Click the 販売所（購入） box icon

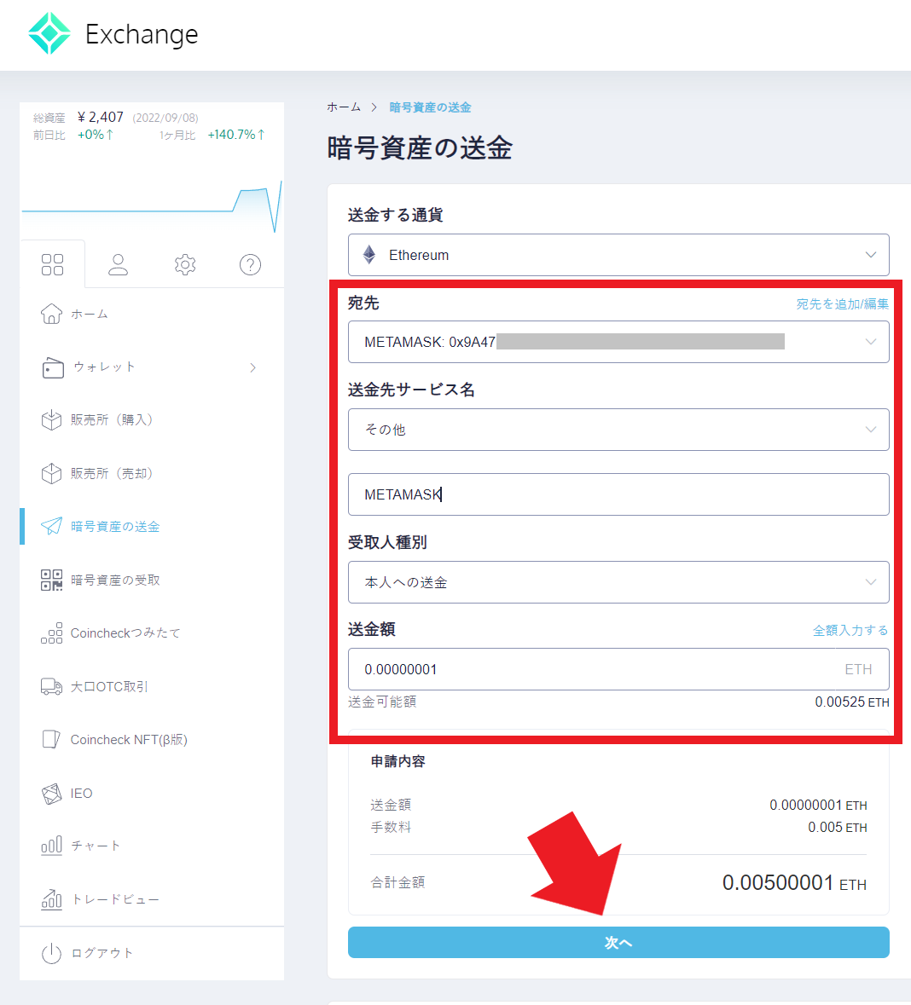coord(51,420)
